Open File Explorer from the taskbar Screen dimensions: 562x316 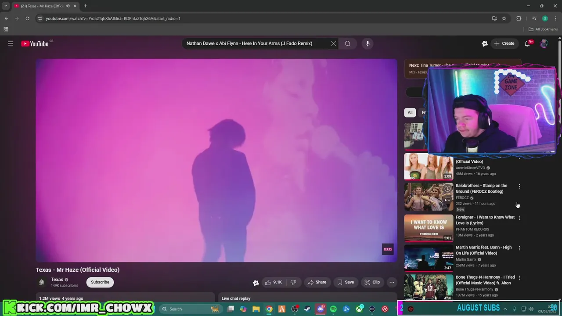click(256, 309)
